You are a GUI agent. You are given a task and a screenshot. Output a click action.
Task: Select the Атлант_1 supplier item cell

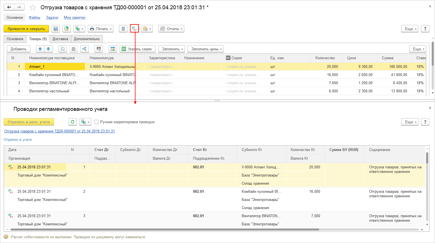tap(55, 67)
